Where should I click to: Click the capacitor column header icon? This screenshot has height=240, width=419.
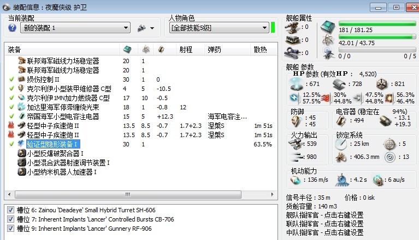click(161, 49)
